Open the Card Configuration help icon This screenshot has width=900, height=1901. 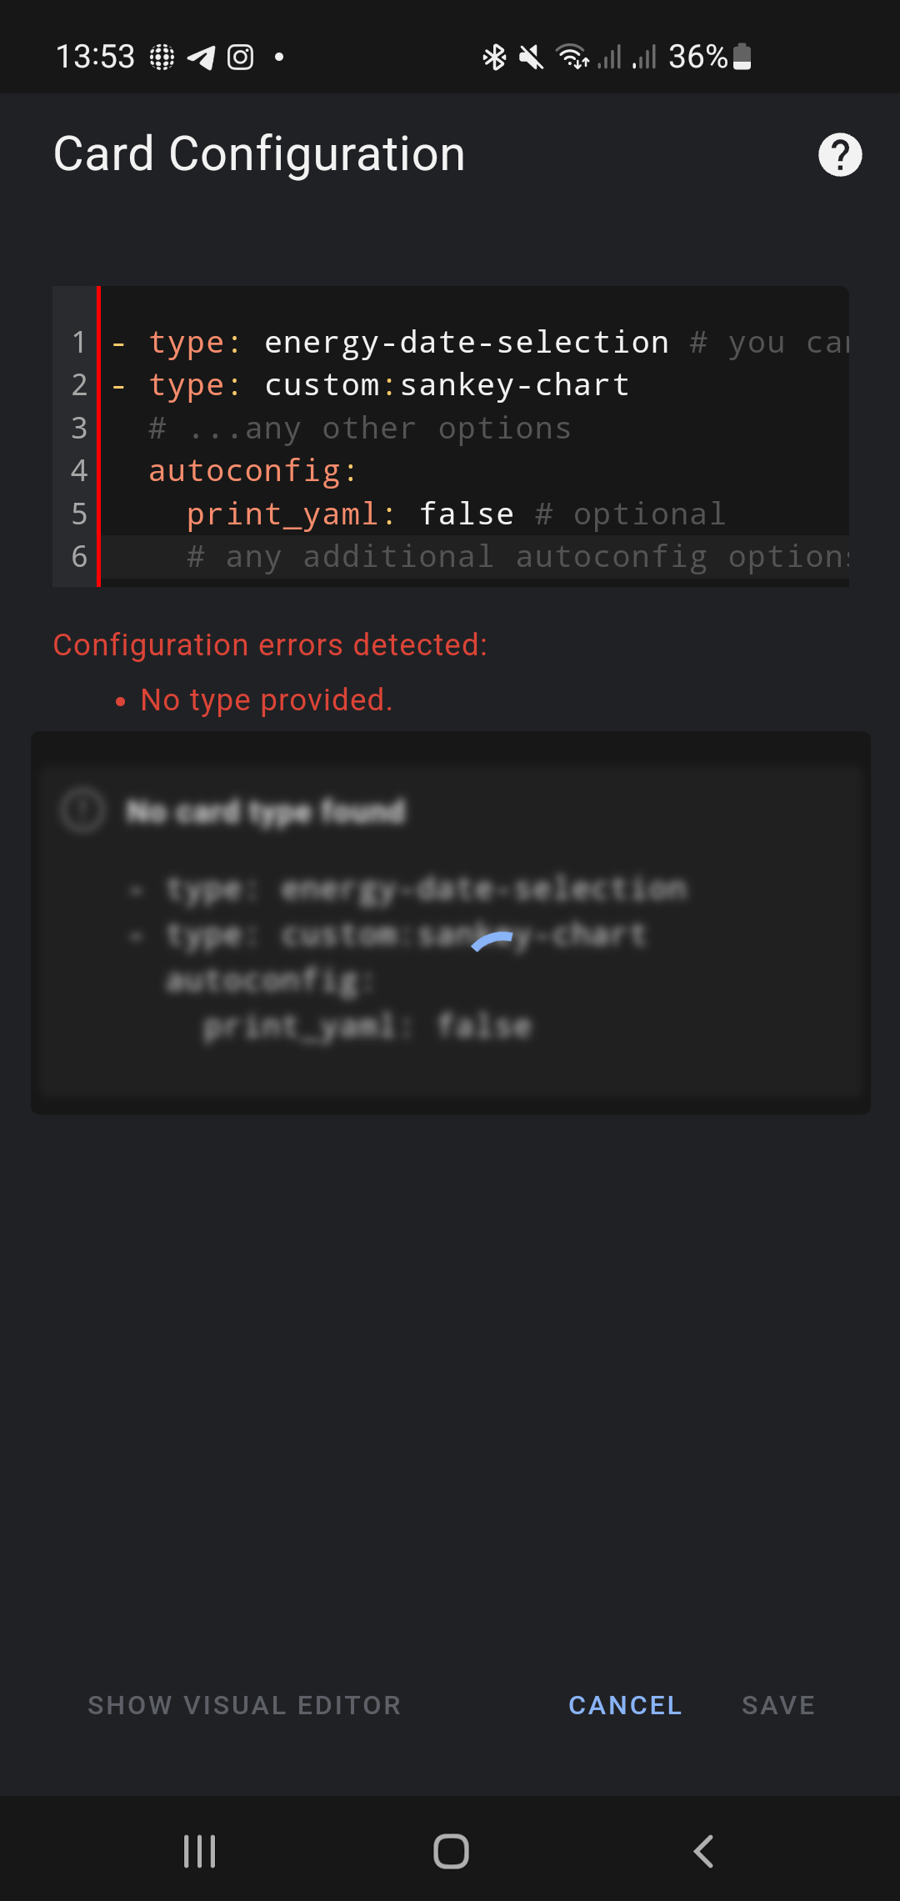840,153
